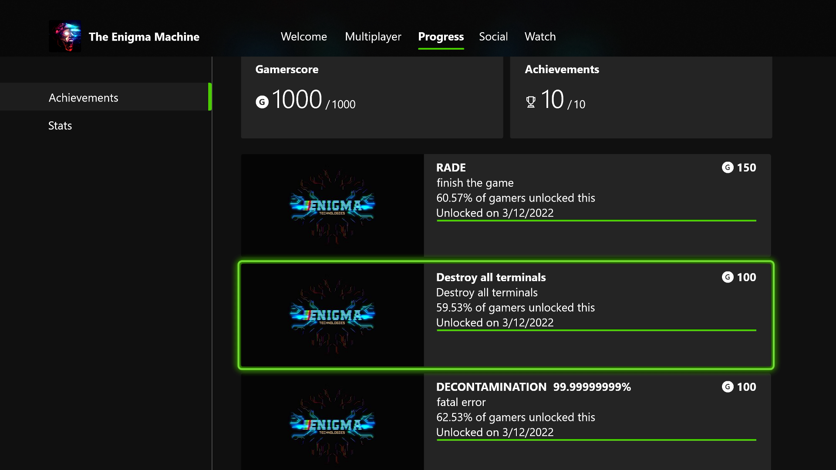Open the Watch tab
Screen dimensions: 836x470
point(540,37)
